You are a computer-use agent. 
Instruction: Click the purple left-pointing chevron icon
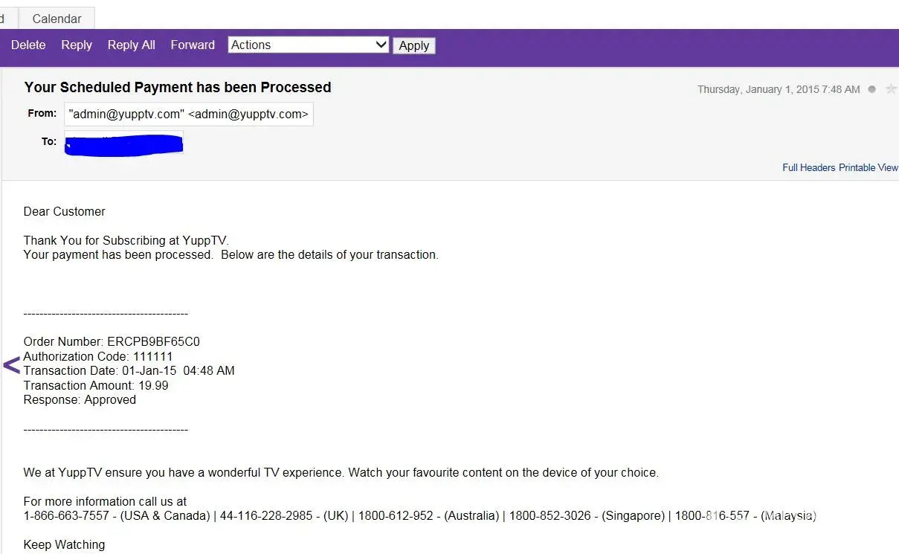tap(11, 365)
